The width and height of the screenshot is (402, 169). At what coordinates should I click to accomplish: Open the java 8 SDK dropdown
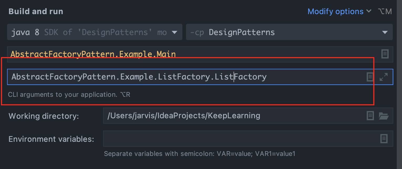pyautogui.click(x=89, y=32)
